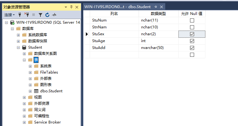238x126 pixels.
Task: Uncheck Allow Null for StuAge
Action: [x=192, y=41]
